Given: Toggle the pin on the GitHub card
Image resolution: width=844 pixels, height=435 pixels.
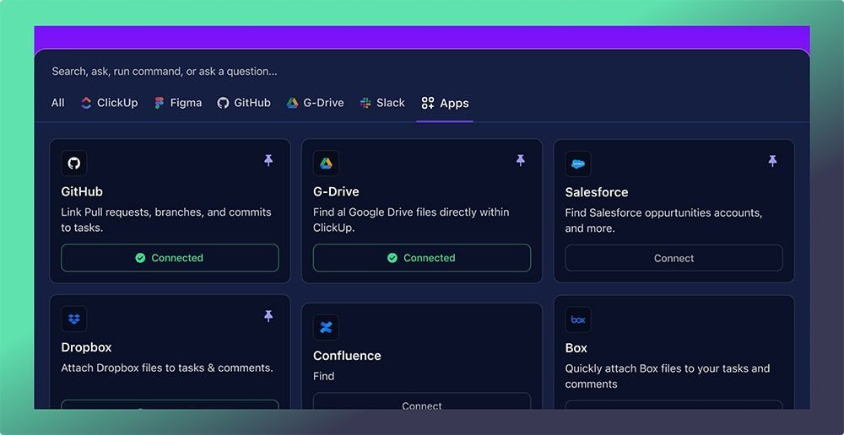Looking at the screenshot, I should pos(268,160).
